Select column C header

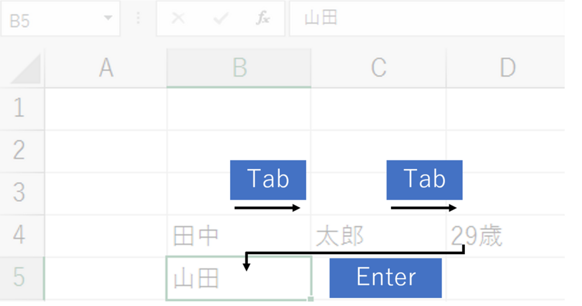(379, 68)
